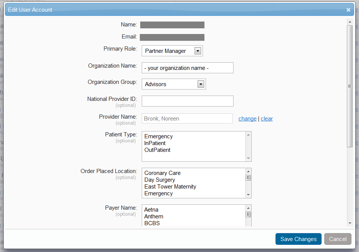Close the Edit User Account dialog
The width and height of the screenshot is (359, 252).
tap(348, 10)
